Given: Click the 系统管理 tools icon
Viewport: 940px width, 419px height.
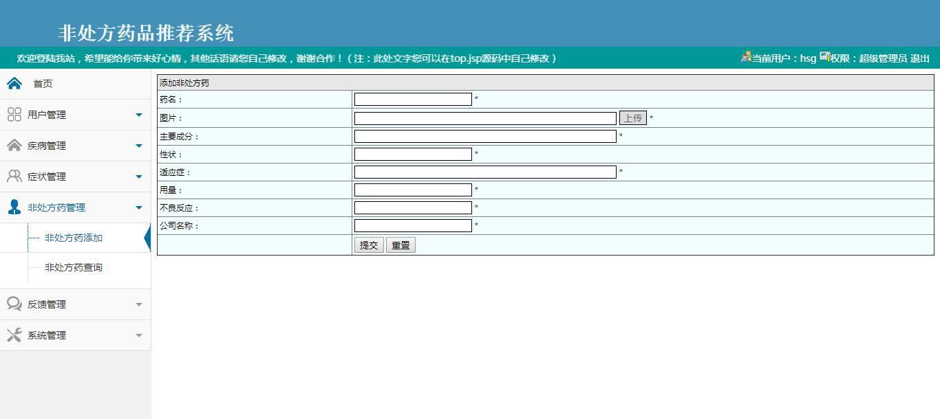Looking at the screenshot, I should click(x=14, y=335).
